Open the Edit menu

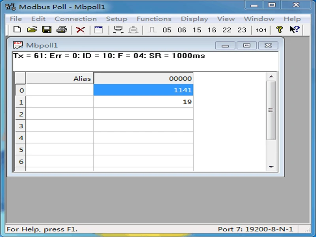click(x=38, y=19)
